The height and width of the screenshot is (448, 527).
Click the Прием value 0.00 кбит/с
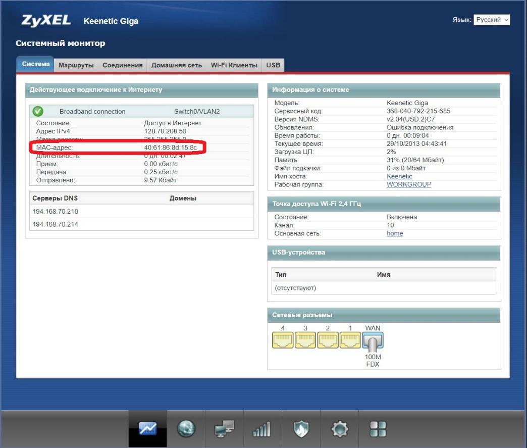pos(161,164)
